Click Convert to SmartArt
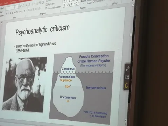168x126 pixels. (x=53, y=8)
